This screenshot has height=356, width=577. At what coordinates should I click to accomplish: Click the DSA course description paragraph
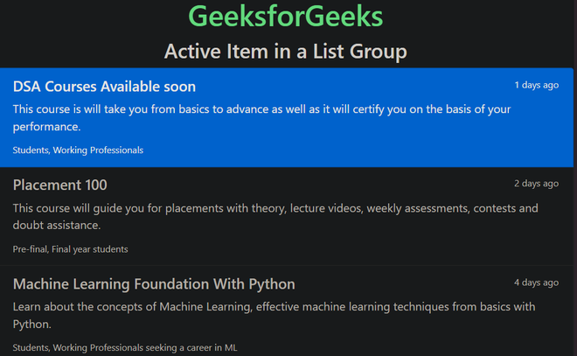pos(262,109)
